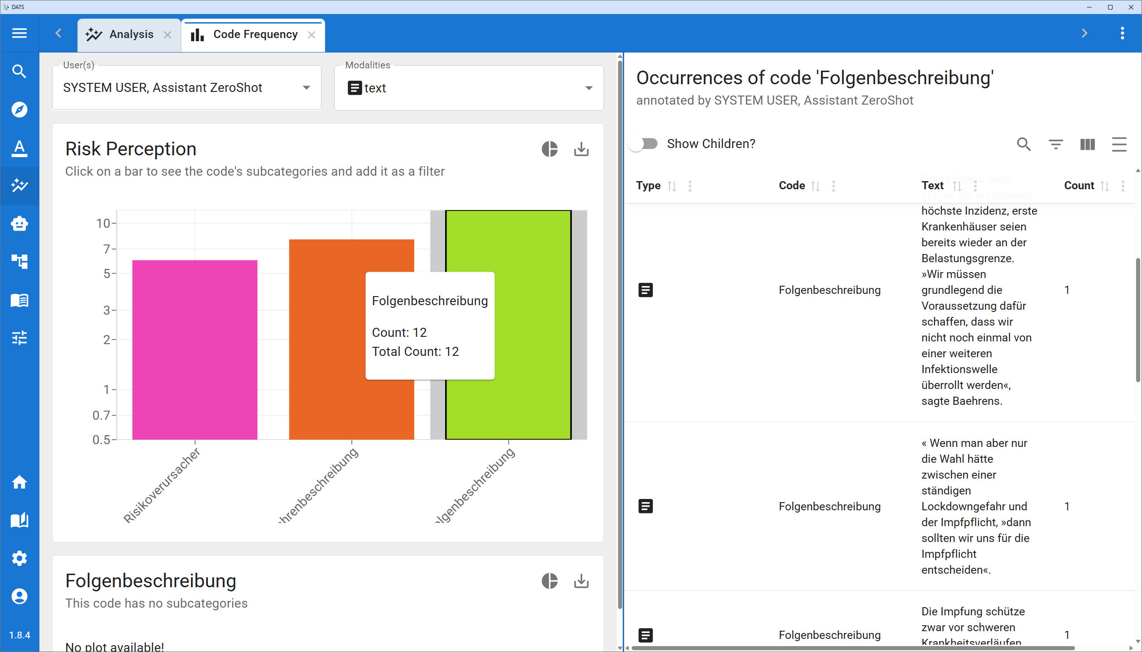Viewport: 1142px width, 652px height.
Task: Click the Risk Perception chart title
Action: click(x=131, y=149)
